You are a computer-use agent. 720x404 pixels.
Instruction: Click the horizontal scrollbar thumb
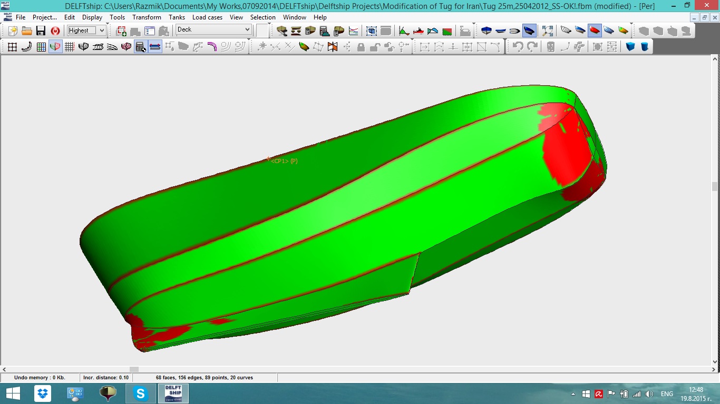(134, 369)
